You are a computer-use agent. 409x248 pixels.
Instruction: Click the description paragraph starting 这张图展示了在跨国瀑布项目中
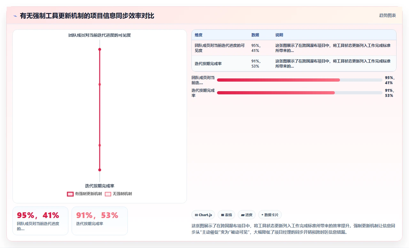(x=293, y=229)
